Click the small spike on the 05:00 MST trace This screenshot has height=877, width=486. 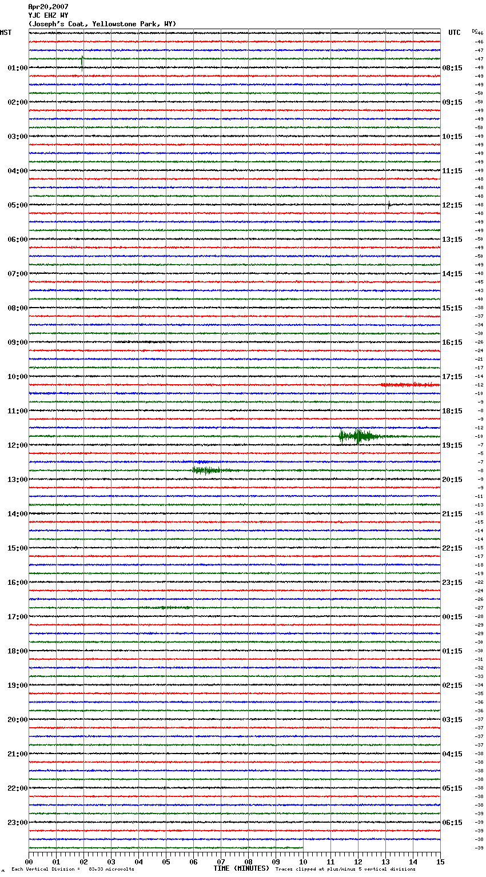(x=389, y=204)
